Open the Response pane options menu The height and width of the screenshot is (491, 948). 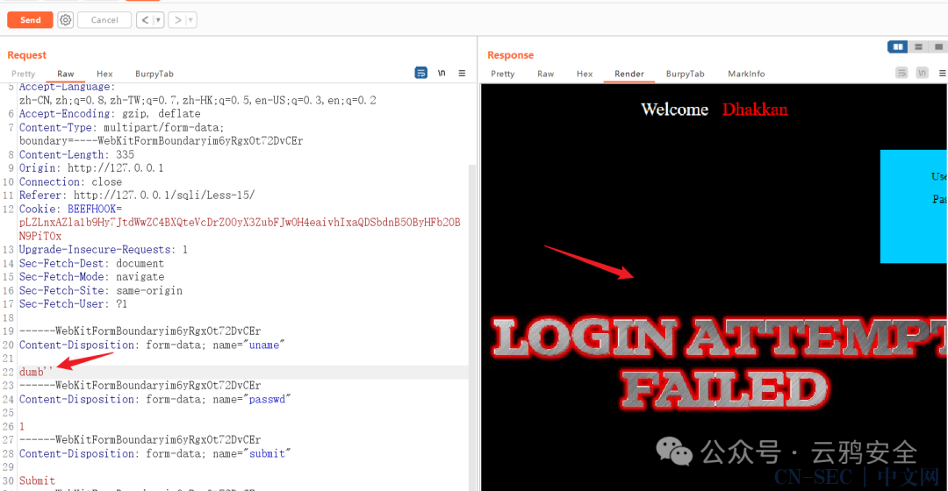click(x=942, y=73)
